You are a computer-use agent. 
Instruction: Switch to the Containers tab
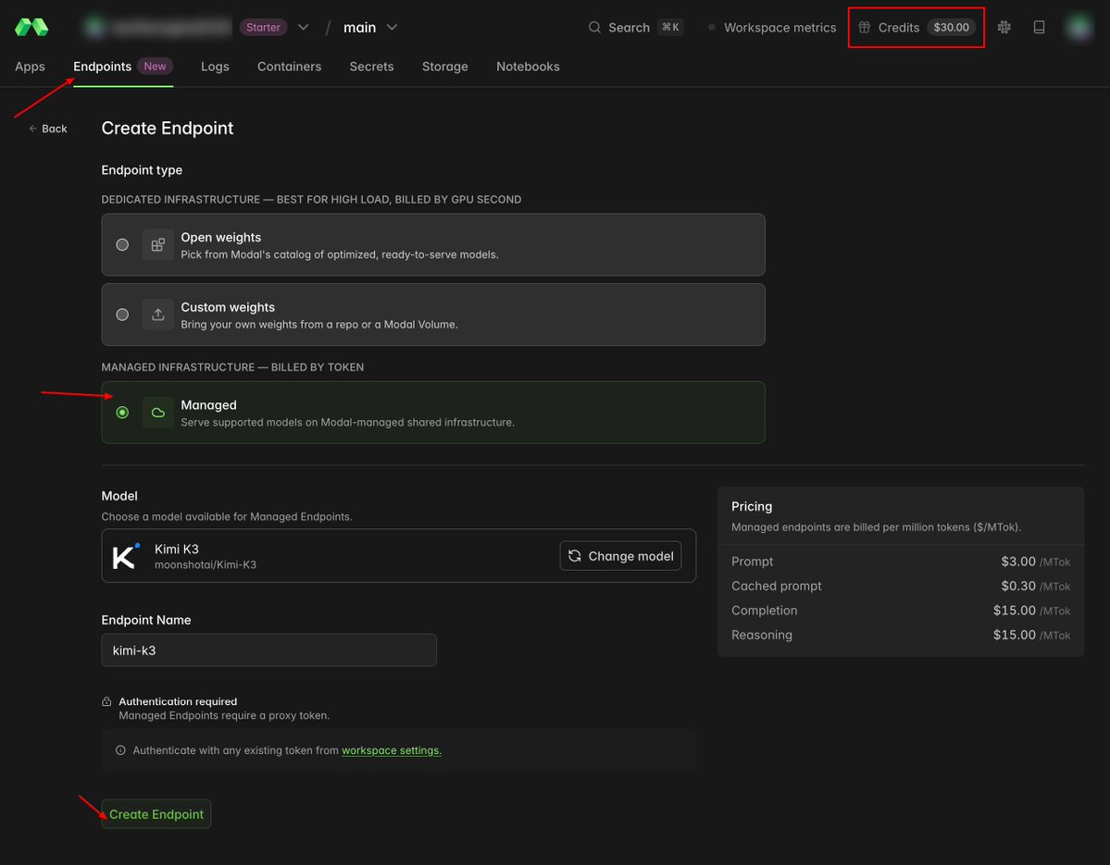point(289,67)
